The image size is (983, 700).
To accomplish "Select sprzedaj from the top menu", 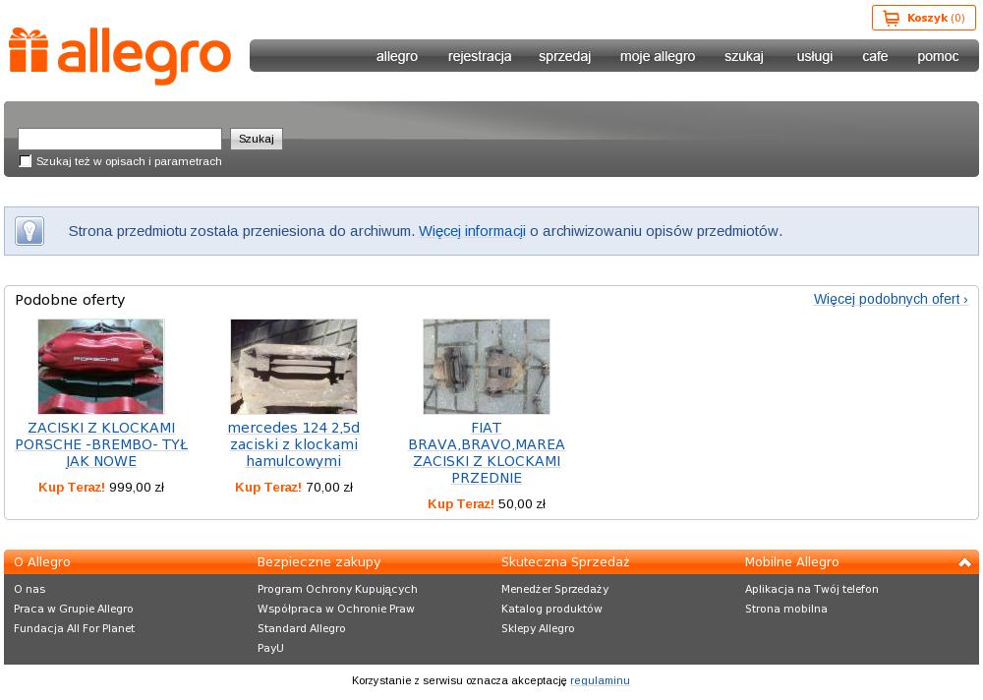I will [x=564, y=56].
